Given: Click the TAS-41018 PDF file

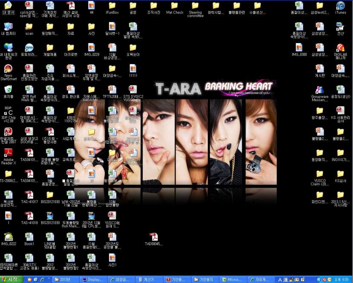Looking at the screenshot, I should click(x=29, y=218).
